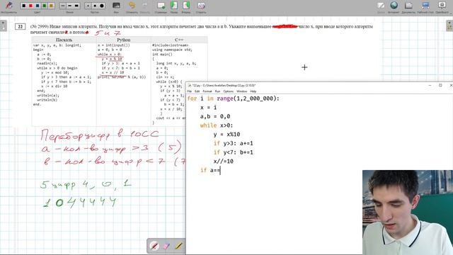453x255 pixels.
Task: Click the webcam video overlay
Action: [408, 212]
